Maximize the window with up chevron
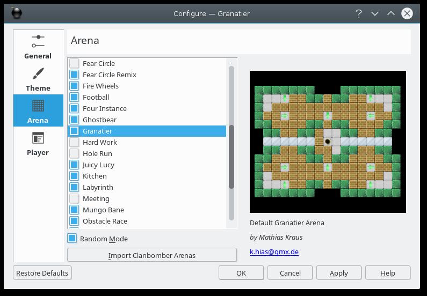The height and width of the screenshot is (296, 427). [x=391, y=13]
